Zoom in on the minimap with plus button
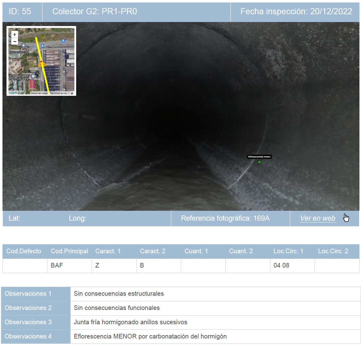The height and width of the screenshot is (354, 361). point(15,34)
